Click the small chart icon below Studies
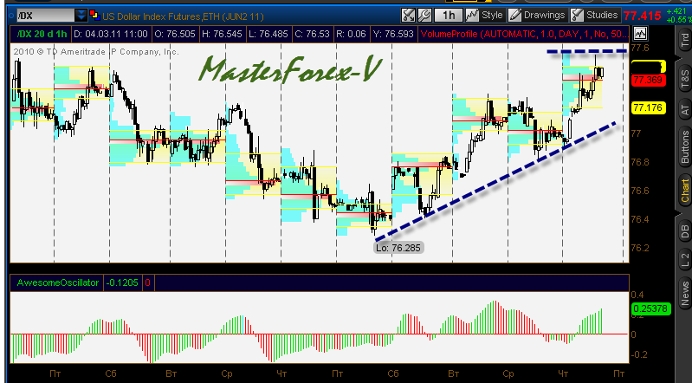The width and height of the screenshot is (692, 383). click(640, 33)
